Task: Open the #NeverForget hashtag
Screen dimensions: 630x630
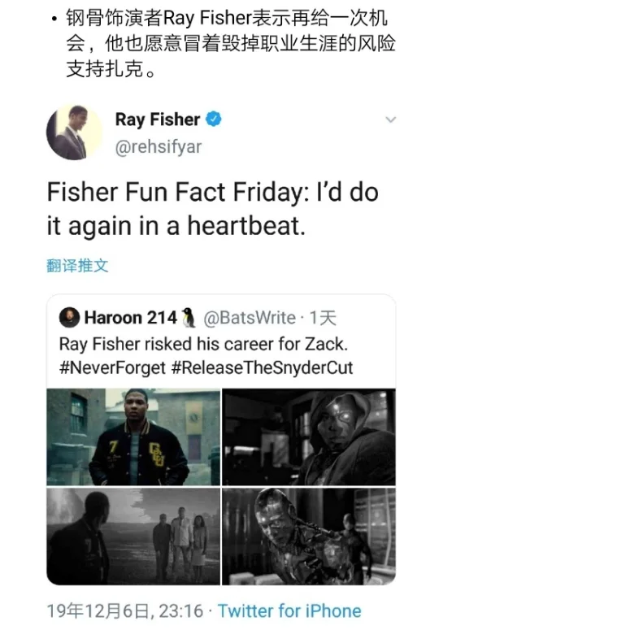Action: click(x=112, y=367)
